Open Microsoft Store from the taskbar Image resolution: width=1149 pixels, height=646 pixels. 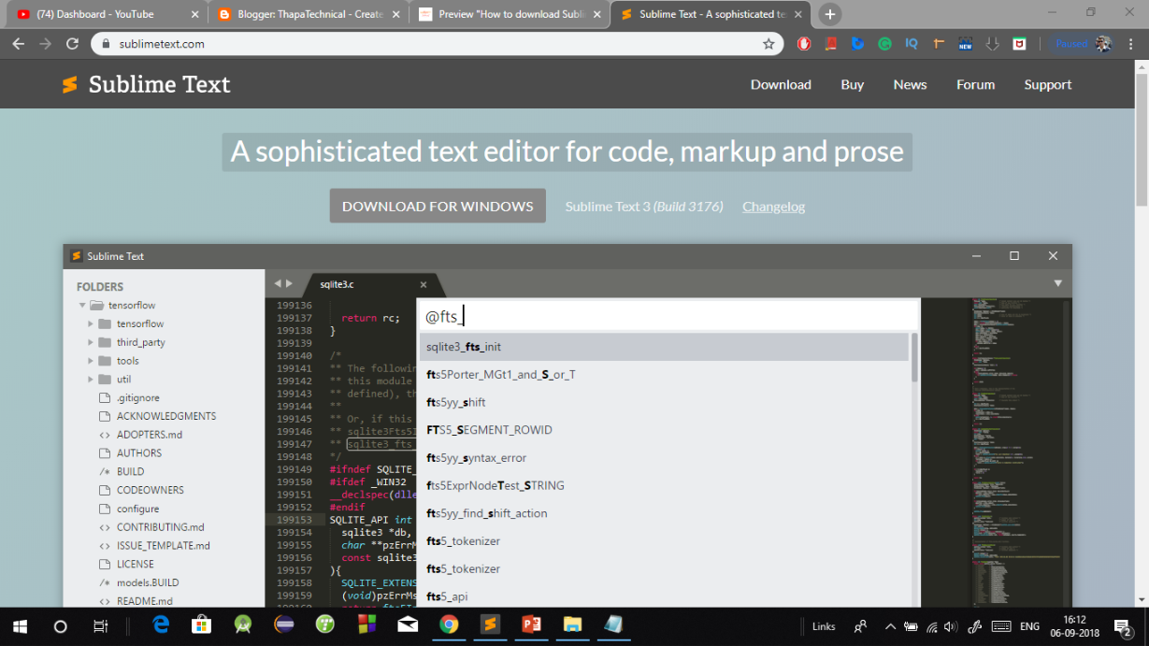[201, 625]
